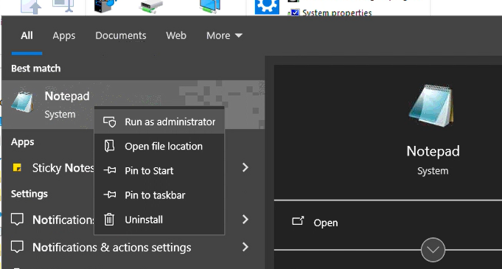This screenshot has width=502, height=269.
Task: Switch to the Apps search tab
Action: 64,35
